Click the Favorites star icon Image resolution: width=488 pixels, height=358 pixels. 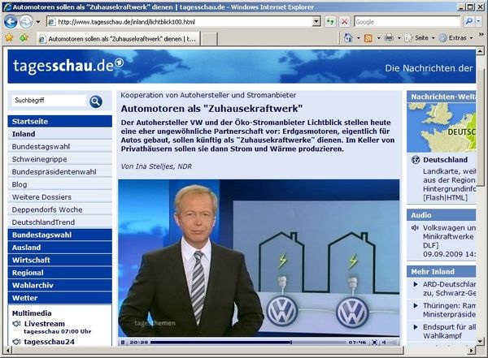tap(10, 38)
